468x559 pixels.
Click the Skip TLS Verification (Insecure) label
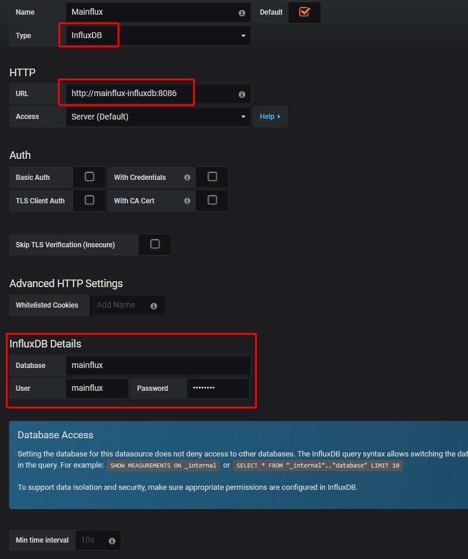point(65,245)
